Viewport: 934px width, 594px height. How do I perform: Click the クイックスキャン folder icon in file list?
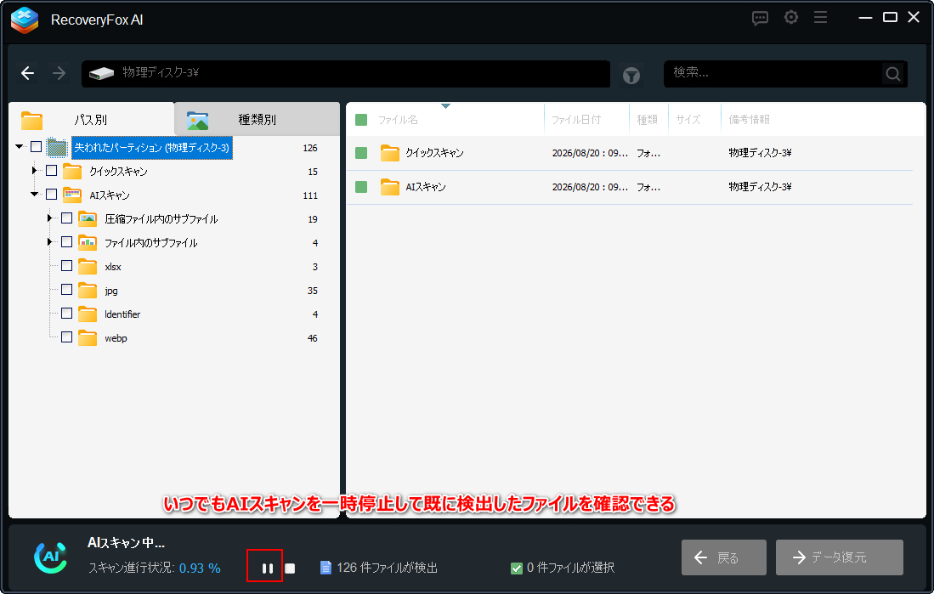[389, 153]
